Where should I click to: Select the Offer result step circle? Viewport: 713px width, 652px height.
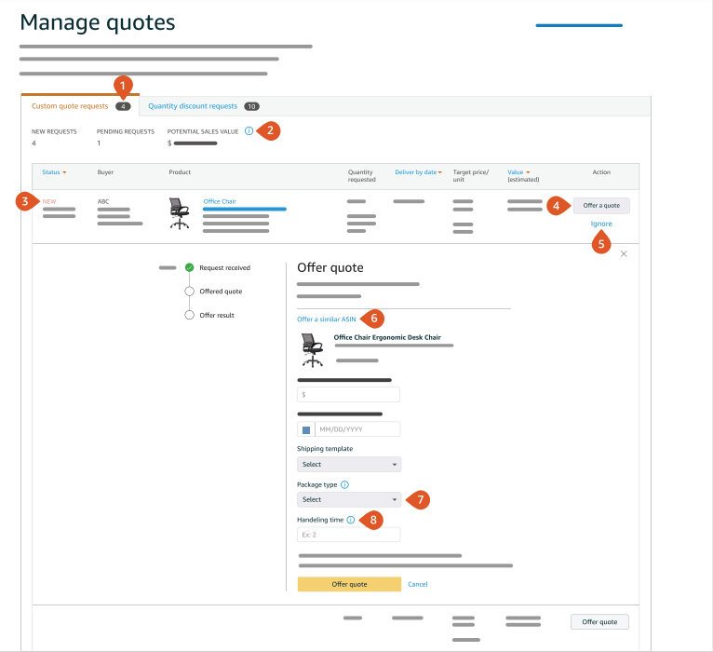tap(190, 315)
